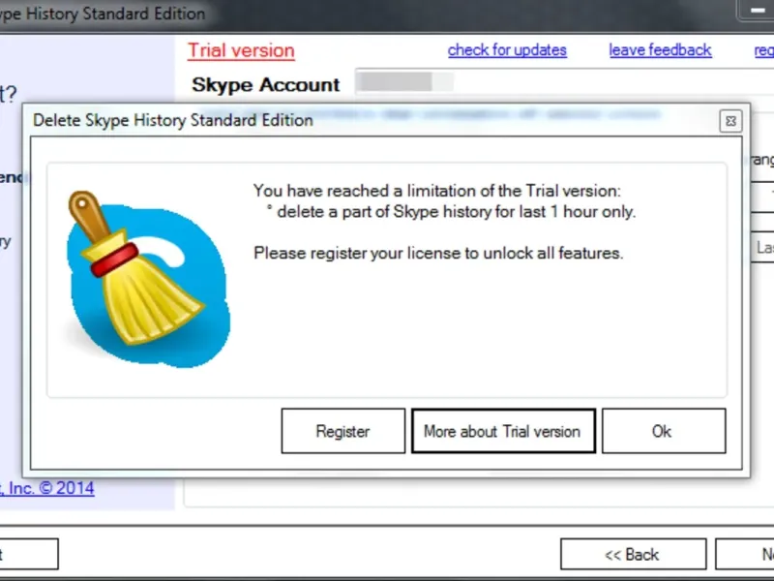Open the Inc. © 2014 copyright link
This screenshot has width=774, height=581.
(46, 489)
